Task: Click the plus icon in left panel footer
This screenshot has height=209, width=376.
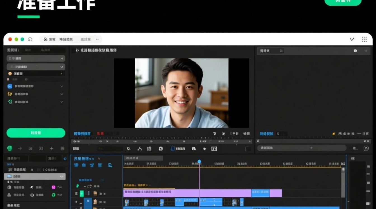Action: coord(51,149)
